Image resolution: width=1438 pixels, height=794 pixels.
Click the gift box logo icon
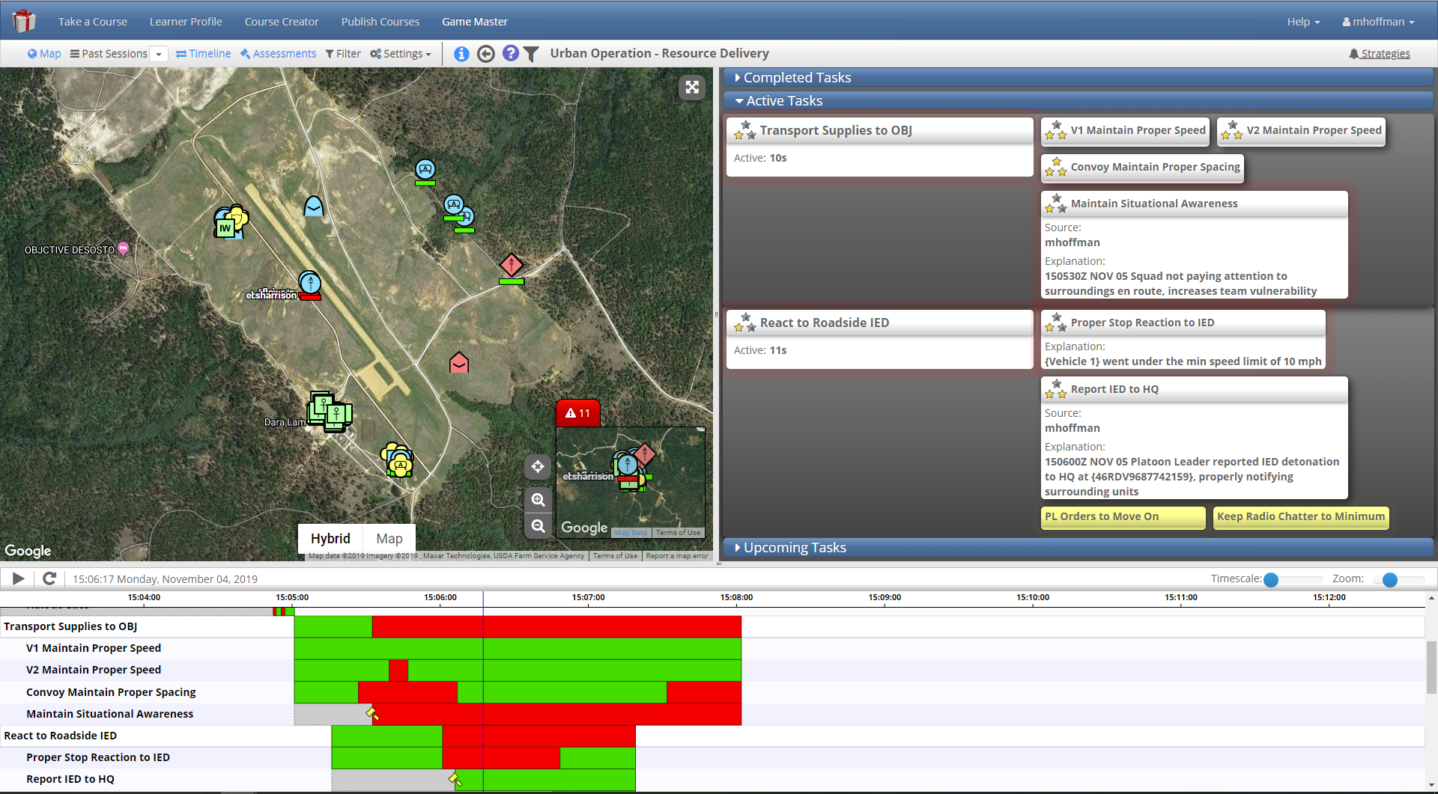point(24,21)
